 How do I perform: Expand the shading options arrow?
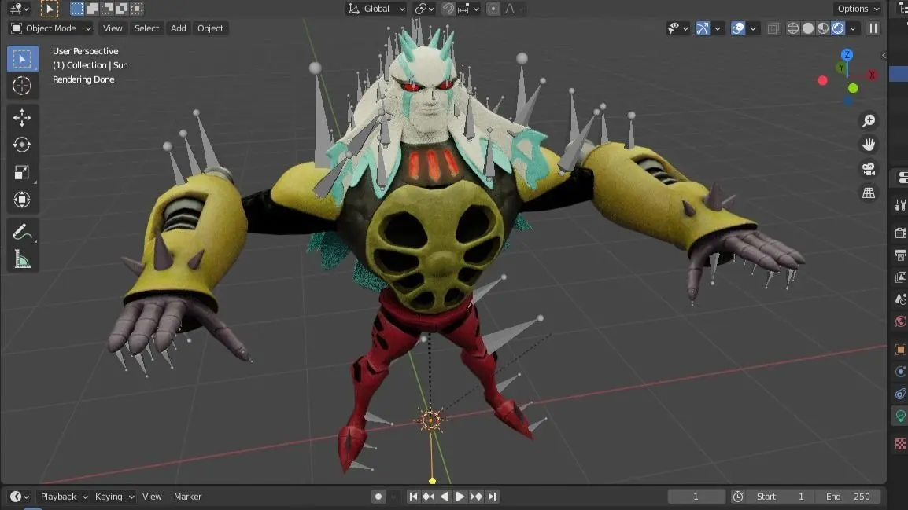pyautogui.click(x=853, y=28)
